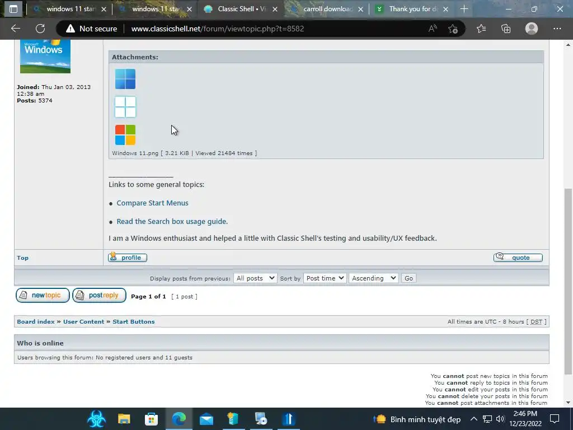Open Edge Settings and more menu
The image size is (573, 430).
tap(557, 29)
